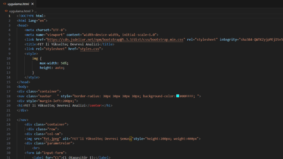The height and width of the screenshot is (159, 283).
Task: Click the br tag on line 29
Action: click(x=36, y=148)
